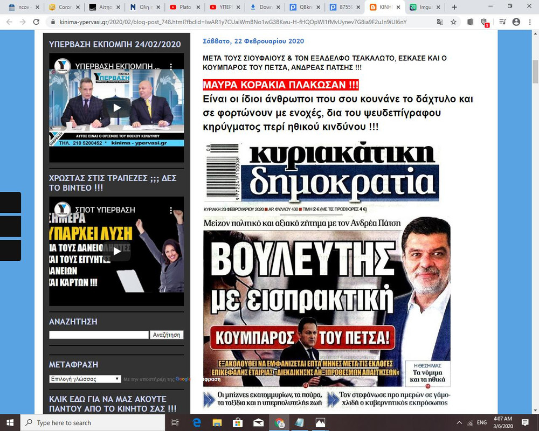Image resolution: width=539 pixels, height=431 pixels.
Task: Click the Chrome taskbar icon
Action: coord(279,422)
